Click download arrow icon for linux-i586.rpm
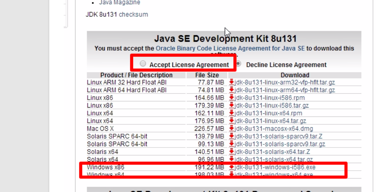Screen dimensions: 376x192 click(231, 98)
